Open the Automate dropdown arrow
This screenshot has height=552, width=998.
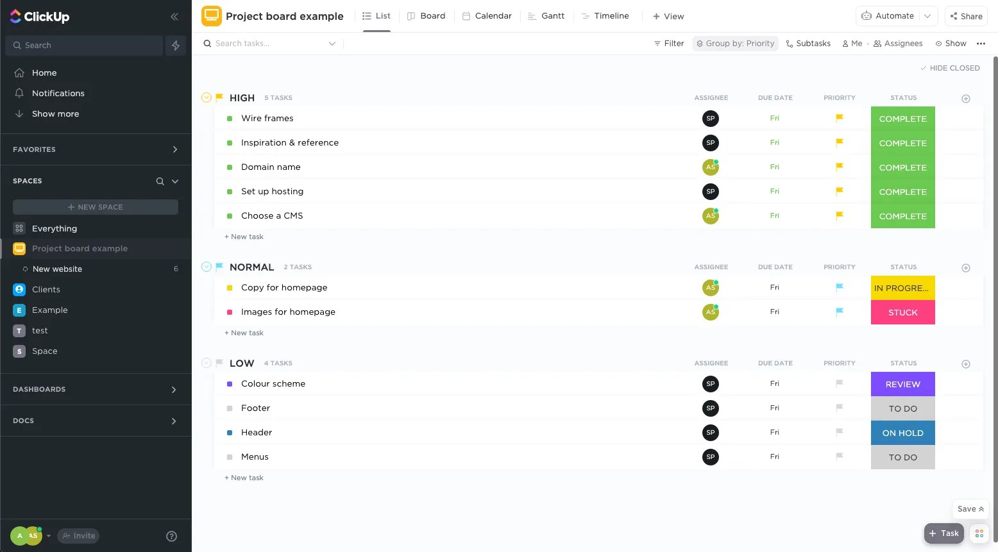928,15
